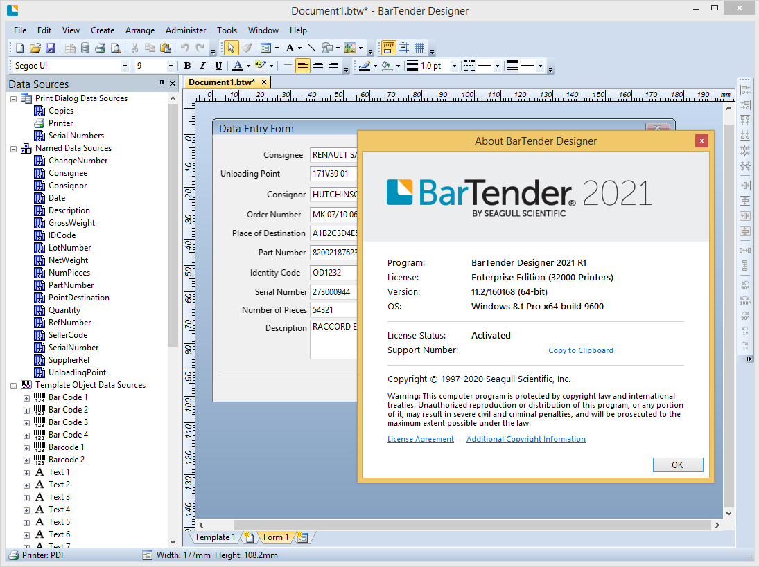Image resolution: width=759 pixels, height=567 pixels.
Task: Open the font family dropdown
Action: [126, 66]
